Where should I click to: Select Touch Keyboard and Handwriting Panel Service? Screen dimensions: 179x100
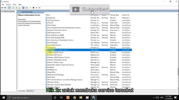[88, 28]
